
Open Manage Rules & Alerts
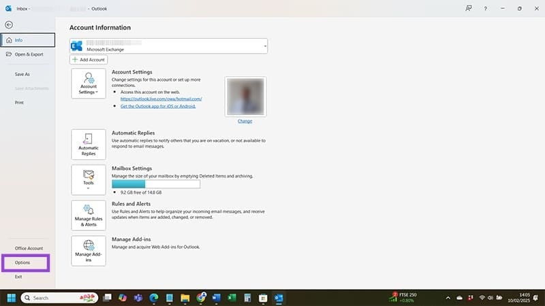point(89,216)
